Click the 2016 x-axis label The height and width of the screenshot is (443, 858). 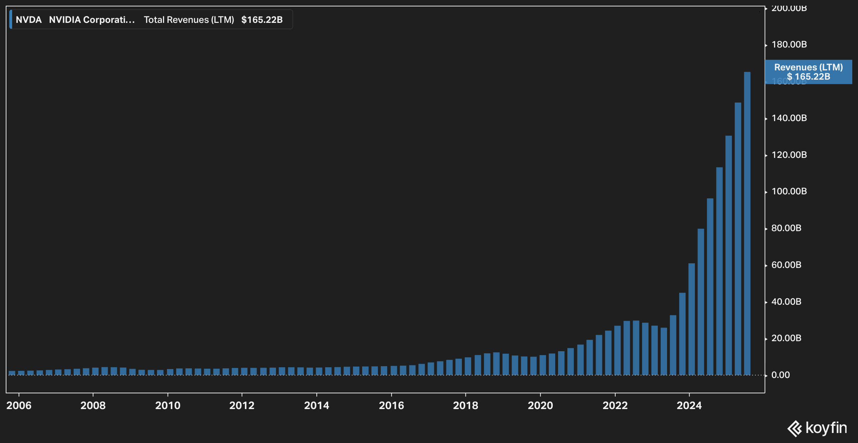pos(391,405)
